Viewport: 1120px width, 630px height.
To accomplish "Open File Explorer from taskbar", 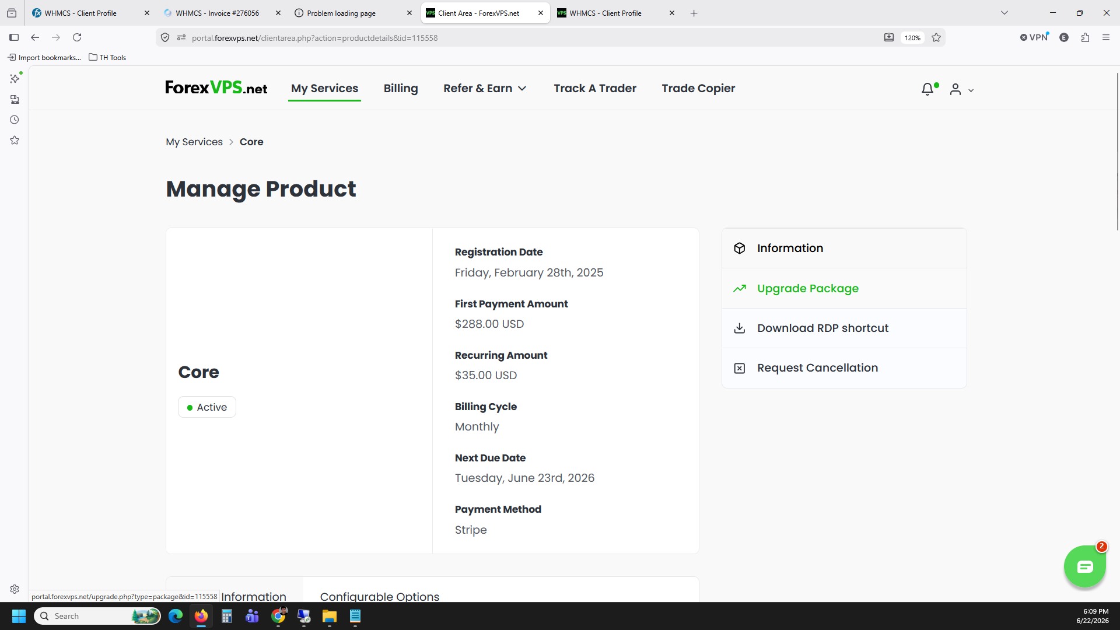I will (330, 616).
